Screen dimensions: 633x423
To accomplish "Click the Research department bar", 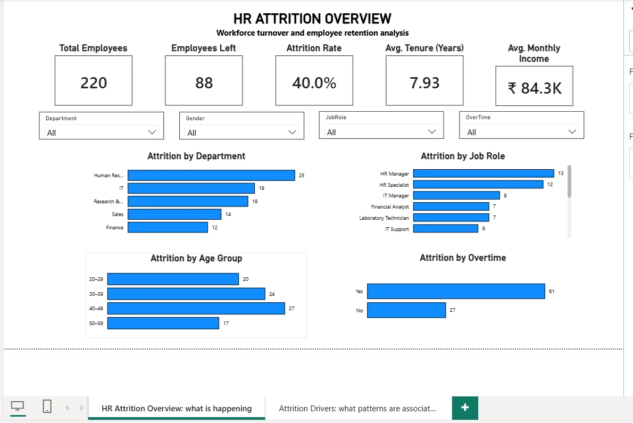I will 188,202.
